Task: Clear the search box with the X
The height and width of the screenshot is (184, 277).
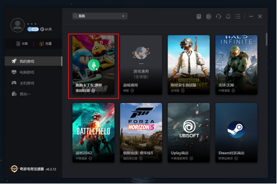Action: (x=123, y=16)
